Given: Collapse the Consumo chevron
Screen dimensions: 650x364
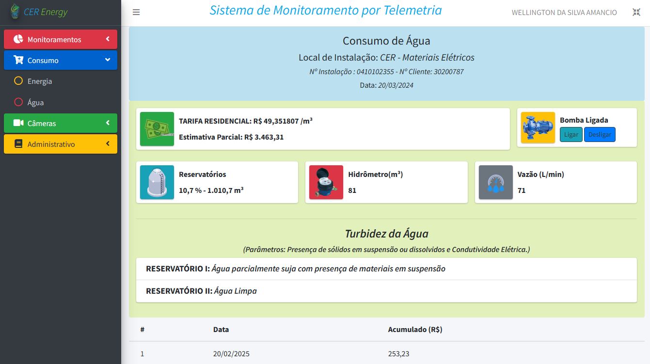Looking at the screenshot, I should [108, 60].
